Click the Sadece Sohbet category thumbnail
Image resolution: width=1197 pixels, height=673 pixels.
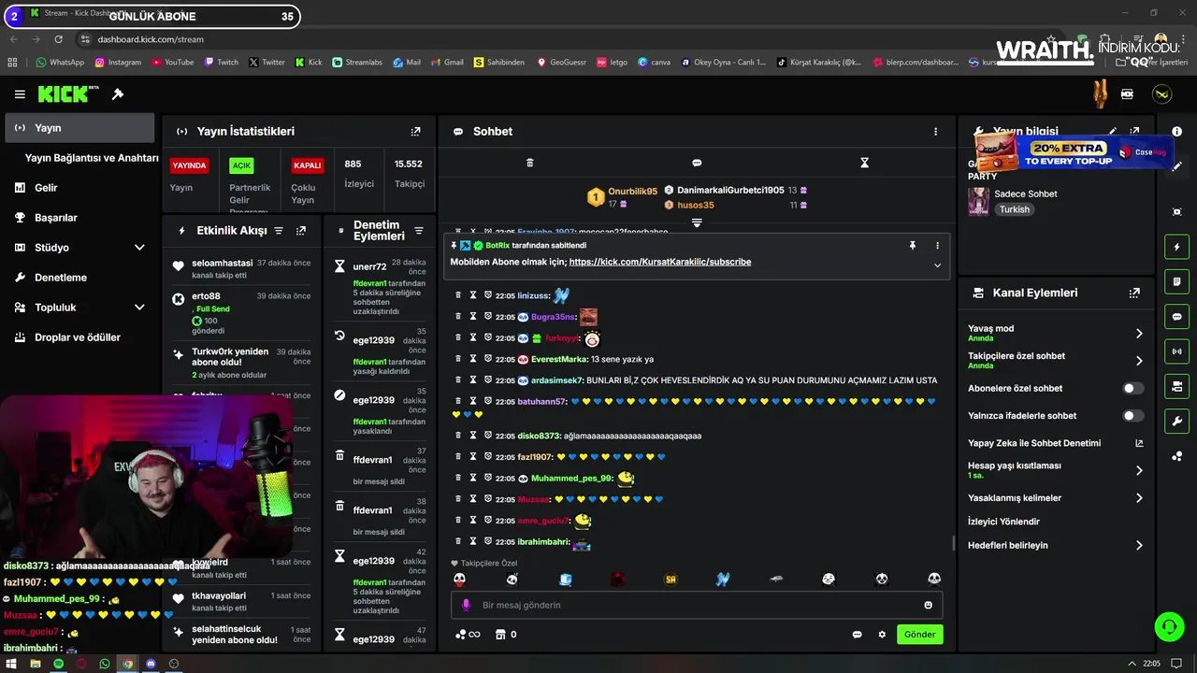coord(978,201)
